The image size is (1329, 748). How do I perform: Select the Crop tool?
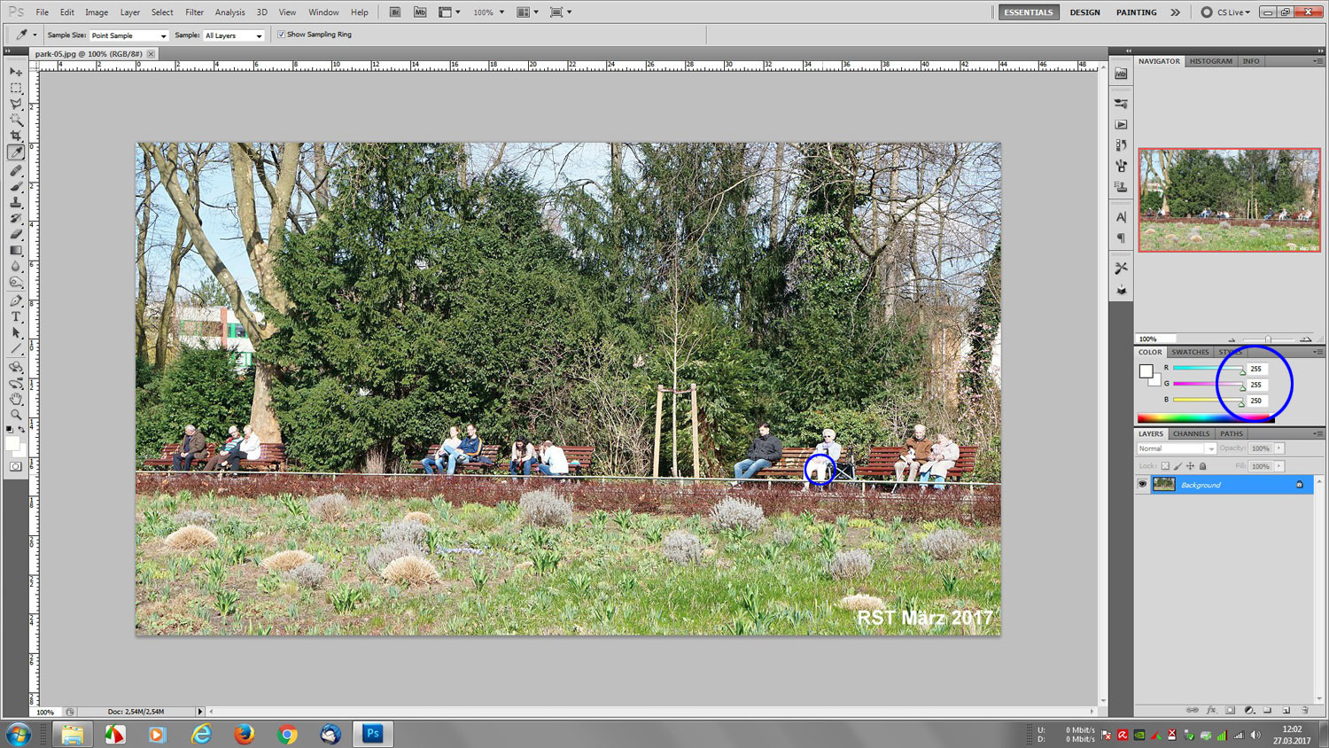click(x=16, y=136)
